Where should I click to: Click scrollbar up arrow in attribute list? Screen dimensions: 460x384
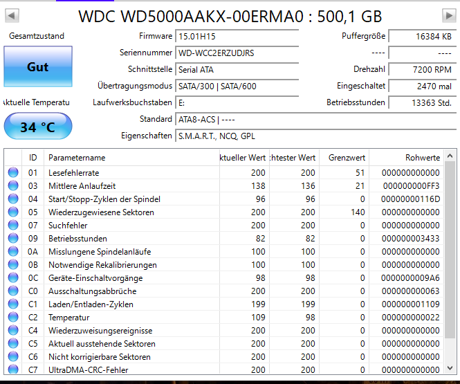coord(450,156)
